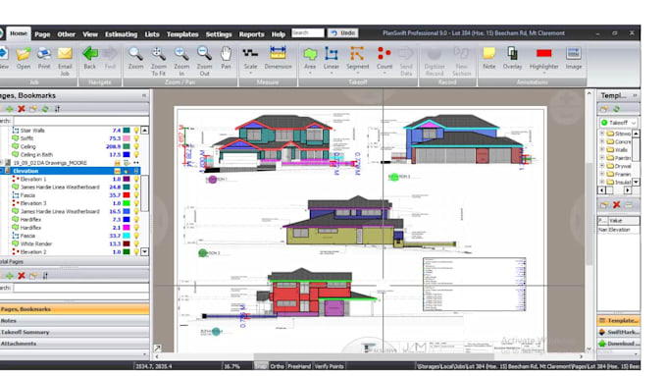The height and width of the screenshot is (376, 667).
Task: Toggle Snap in status bar
Action: pos(261,366)
